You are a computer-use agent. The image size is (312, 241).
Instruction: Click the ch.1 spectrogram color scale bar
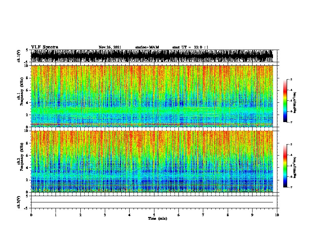[x=285, y=101]
